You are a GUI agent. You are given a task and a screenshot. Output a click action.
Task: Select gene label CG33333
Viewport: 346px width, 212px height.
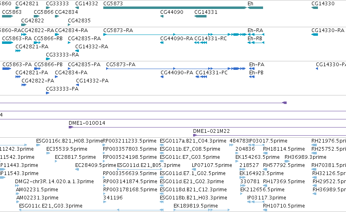pyautogui.click(x=57, y=4)
